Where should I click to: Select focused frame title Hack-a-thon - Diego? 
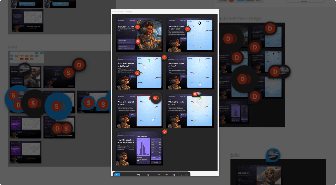click(x=122, y=11)
